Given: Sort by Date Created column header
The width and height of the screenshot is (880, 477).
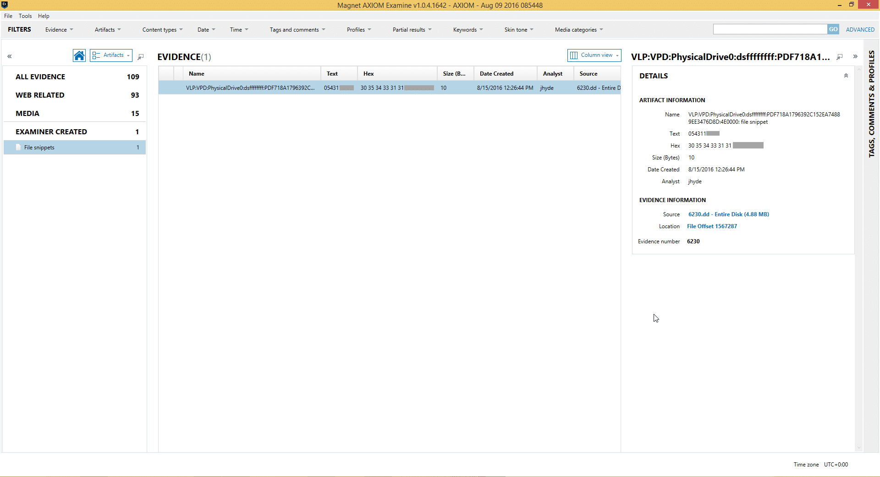Looking at the screenshot, I should (x=506, y=74).
